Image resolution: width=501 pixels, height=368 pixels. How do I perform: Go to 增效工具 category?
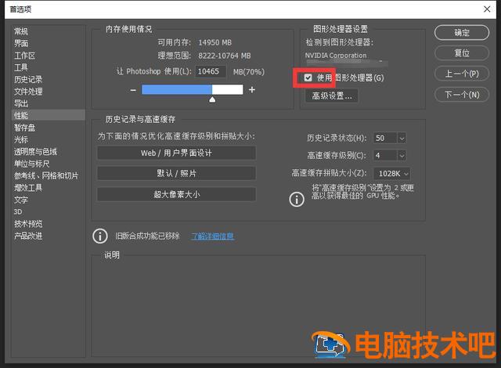click(x=28, y=188)
